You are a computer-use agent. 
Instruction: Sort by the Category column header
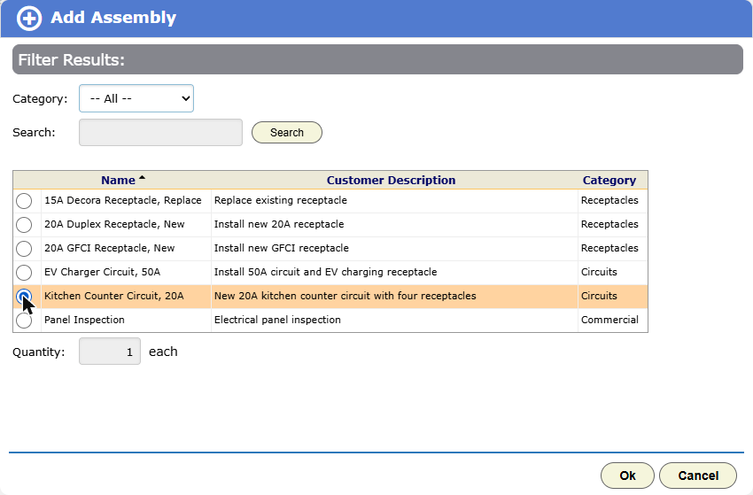tap(609, 180)
